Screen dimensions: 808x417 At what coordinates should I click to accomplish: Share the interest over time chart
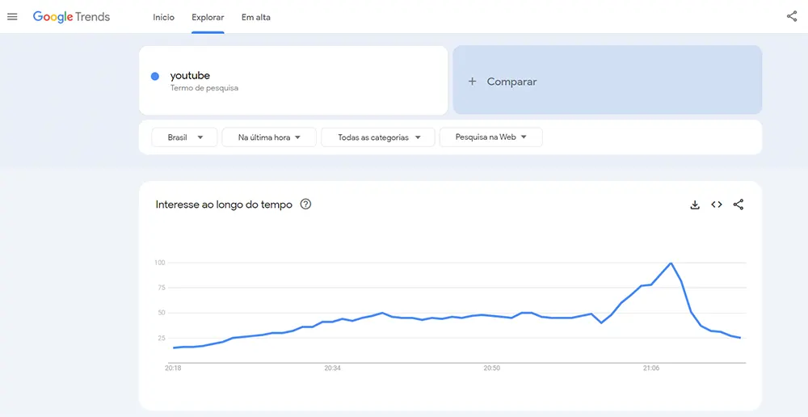tap(739, 205)
